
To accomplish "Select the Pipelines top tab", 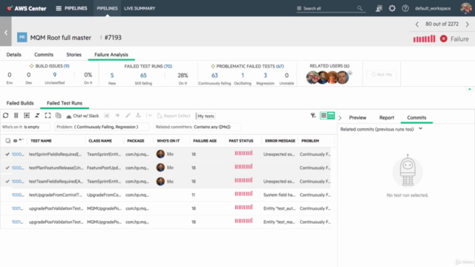I will pyautogui.click(x=107, y=8).
